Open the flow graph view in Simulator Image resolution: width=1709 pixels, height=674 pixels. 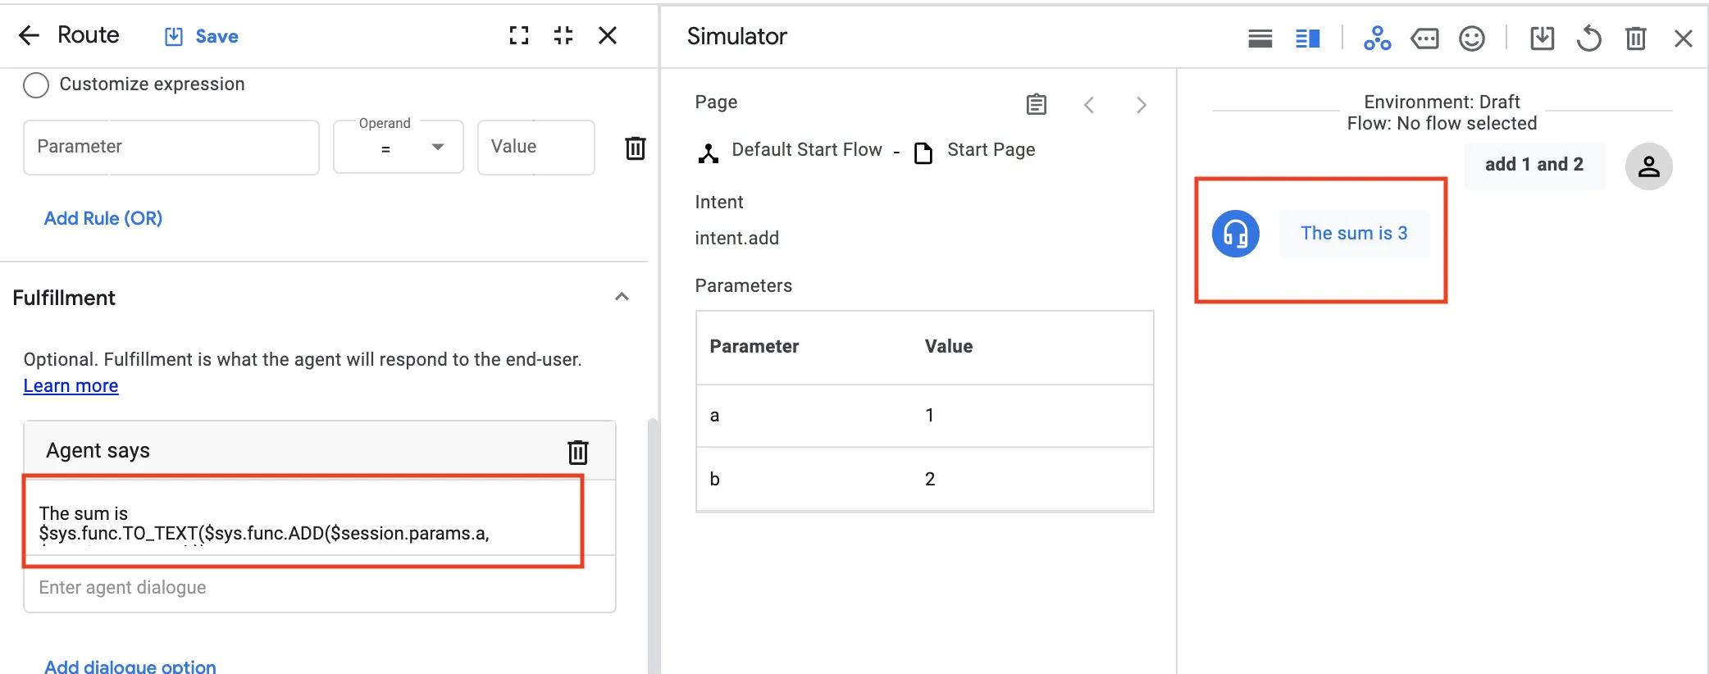pos(1377,38)
